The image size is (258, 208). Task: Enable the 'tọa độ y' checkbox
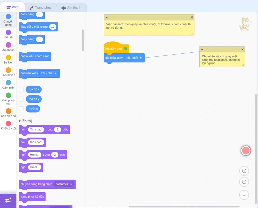point(21,99)
